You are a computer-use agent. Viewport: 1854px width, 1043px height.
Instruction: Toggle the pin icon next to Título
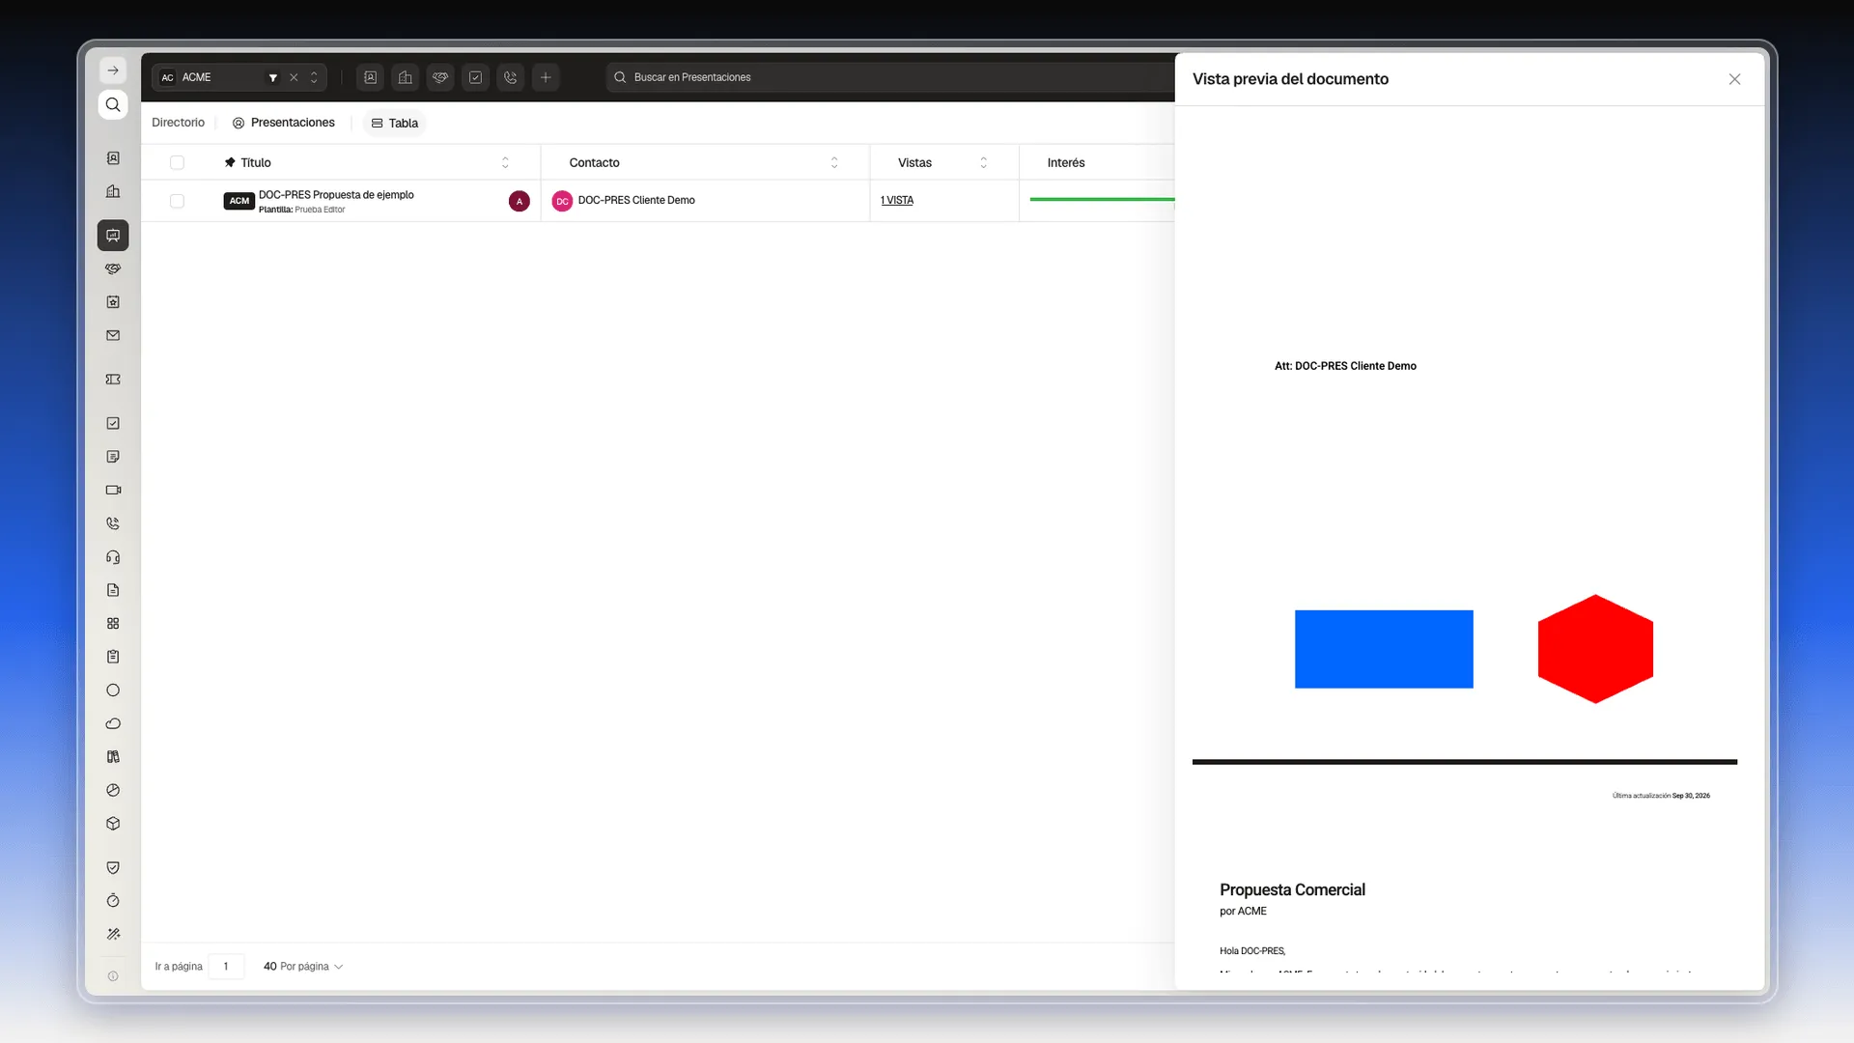230,162
